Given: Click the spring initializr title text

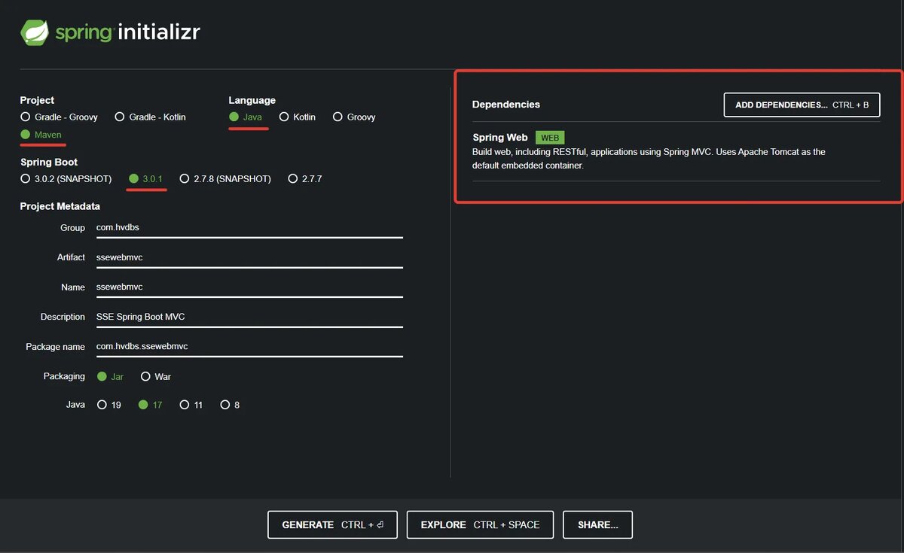Looking at the screenshot, I should (127, 33).
